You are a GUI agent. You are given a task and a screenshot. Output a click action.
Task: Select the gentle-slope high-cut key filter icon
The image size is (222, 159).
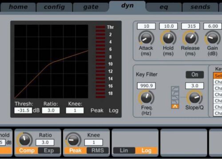click(175, 97)
